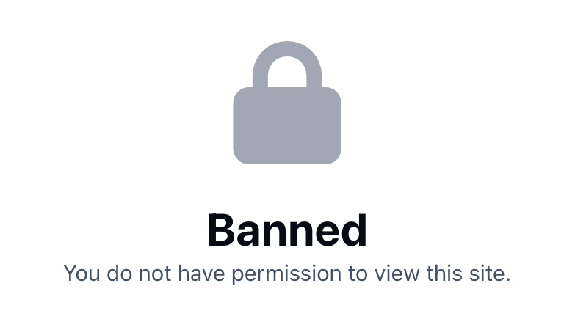Screen dimensions: 564x330
Task: Click the padlock's rectangular body
Action: click(287, 125)
